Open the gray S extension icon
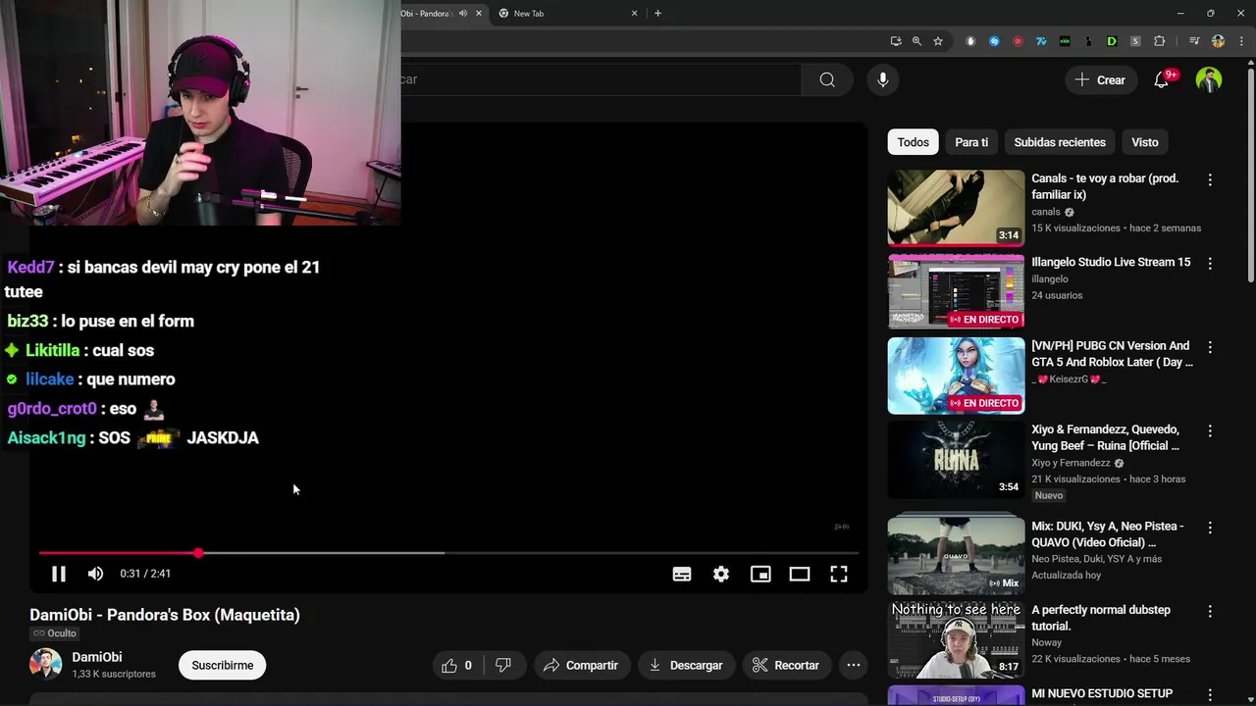1256x706 pixels. (x=1135, y=41)
